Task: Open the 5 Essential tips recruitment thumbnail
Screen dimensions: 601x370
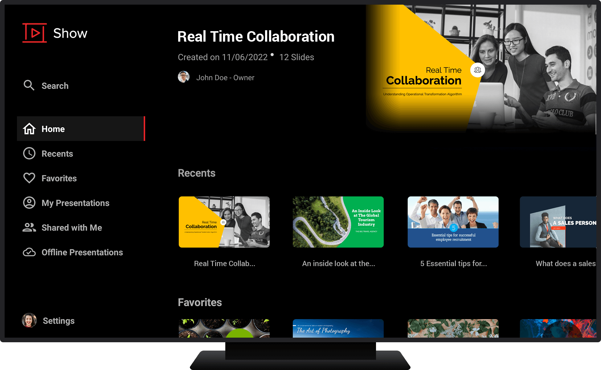Action: tap(453, 222)
